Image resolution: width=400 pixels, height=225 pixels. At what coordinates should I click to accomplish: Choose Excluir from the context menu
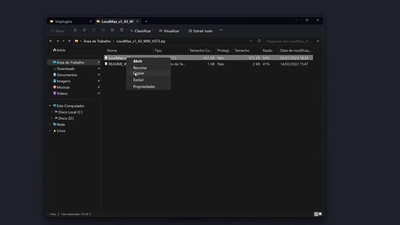coord(149,80)
